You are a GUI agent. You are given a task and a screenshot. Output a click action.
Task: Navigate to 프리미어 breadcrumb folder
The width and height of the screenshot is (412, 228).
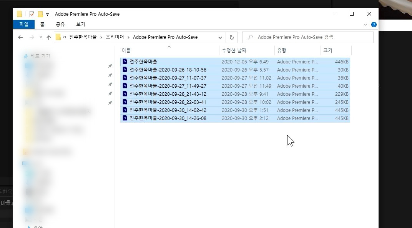coord(115,37)
